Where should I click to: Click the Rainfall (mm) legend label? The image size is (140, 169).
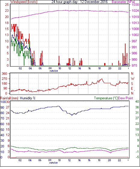pyautogui.click(x=9, y=98)
